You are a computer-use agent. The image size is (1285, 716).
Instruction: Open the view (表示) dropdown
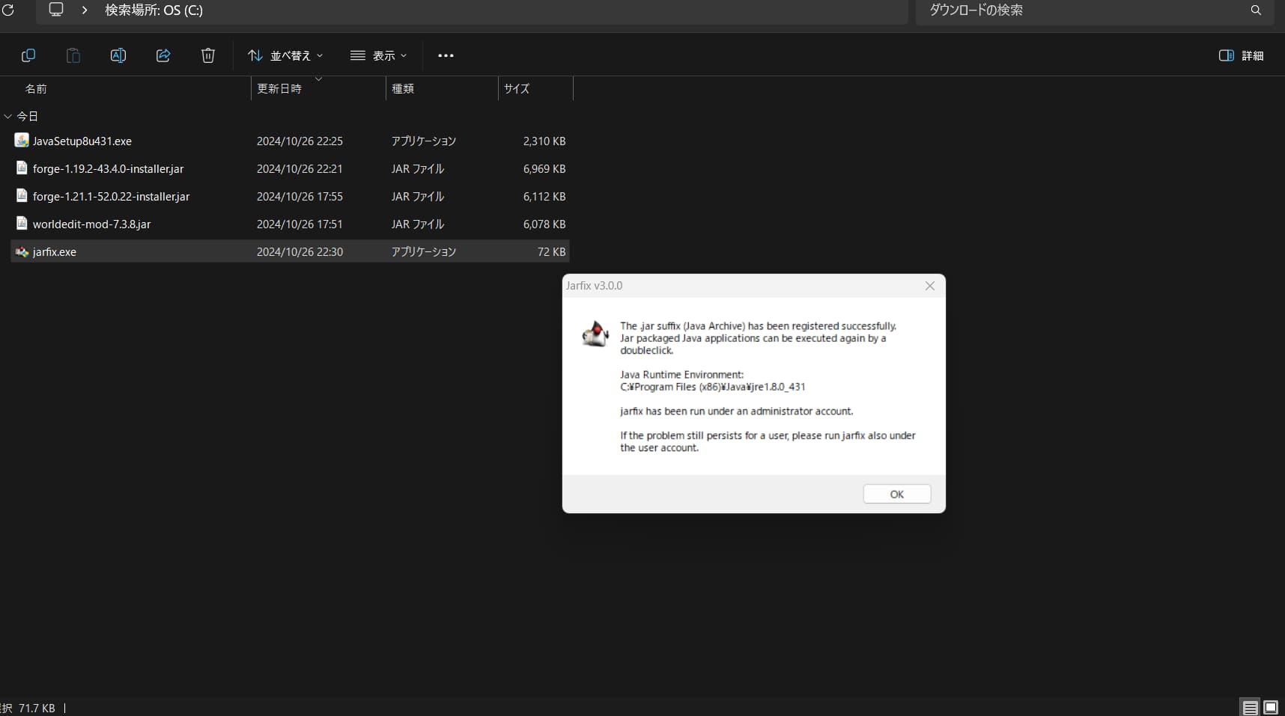point(378,55)
